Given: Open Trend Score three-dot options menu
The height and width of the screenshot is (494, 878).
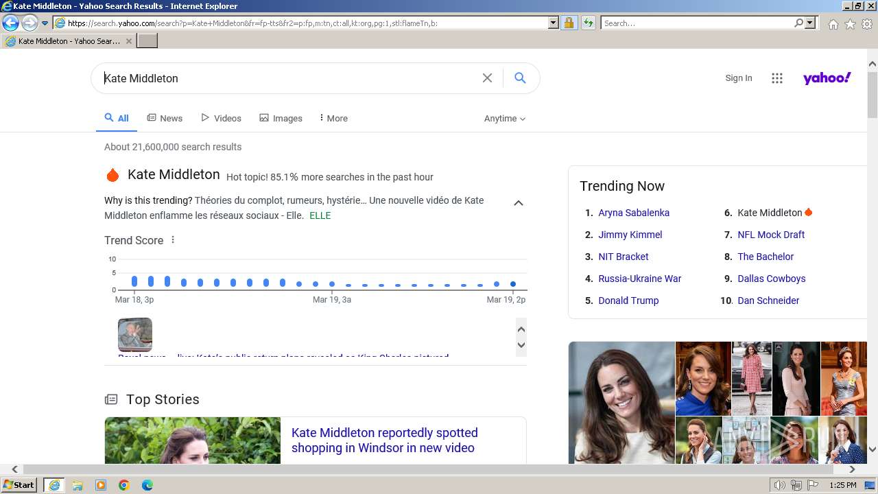Looking at the screenshot, I should point(173,240).
